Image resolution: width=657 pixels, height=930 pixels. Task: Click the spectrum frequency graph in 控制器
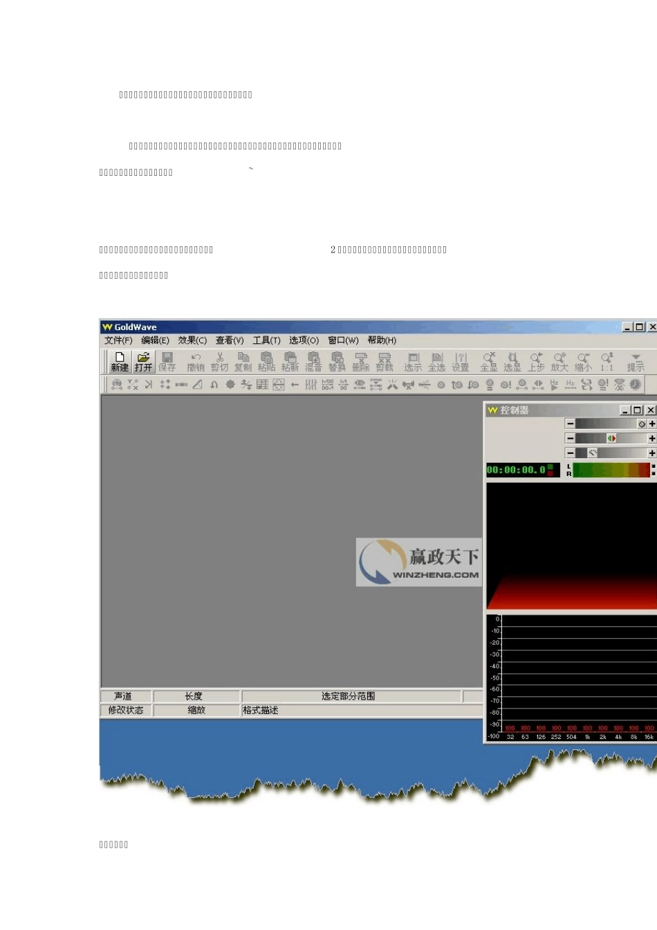coord(571,677)
